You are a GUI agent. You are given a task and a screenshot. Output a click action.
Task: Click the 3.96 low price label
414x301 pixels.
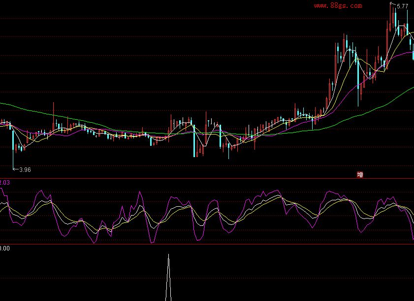pos(25,170)
